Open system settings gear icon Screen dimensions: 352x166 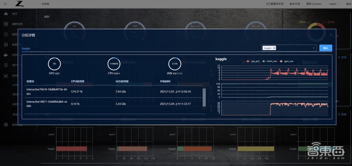(x=6, y=125)
